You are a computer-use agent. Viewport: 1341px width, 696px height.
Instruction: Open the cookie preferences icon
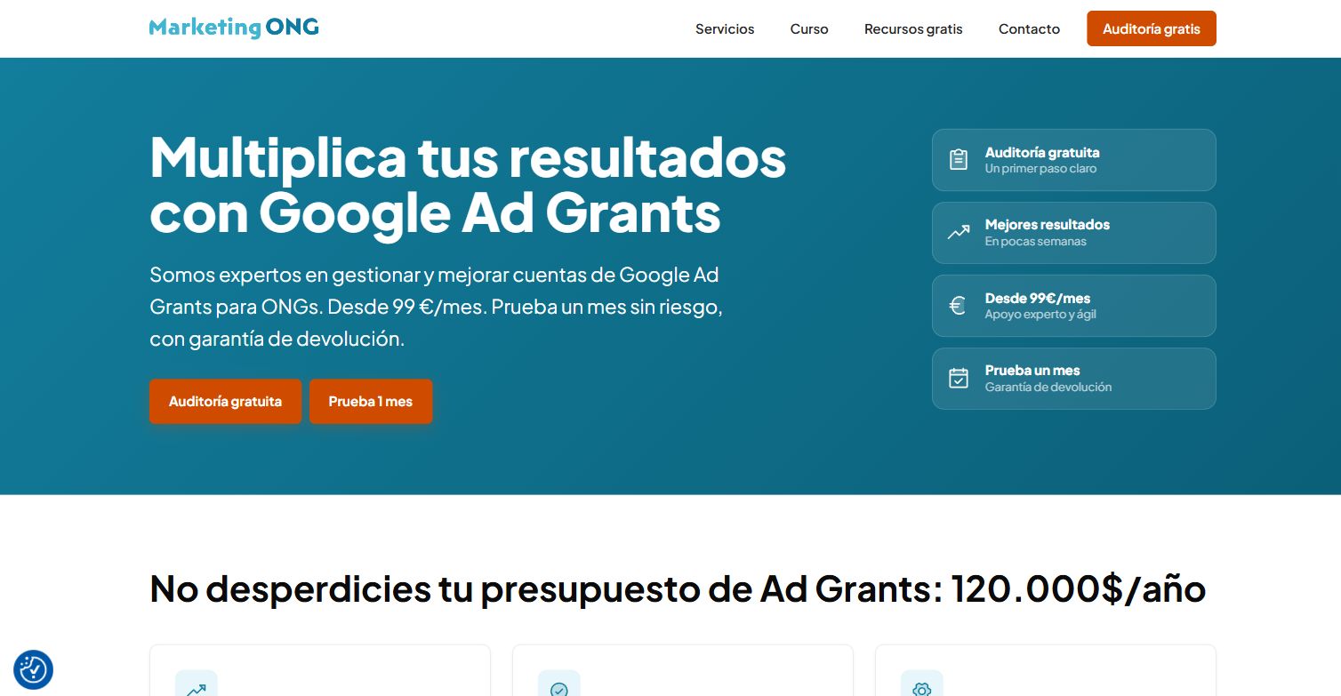coord(34,669)
